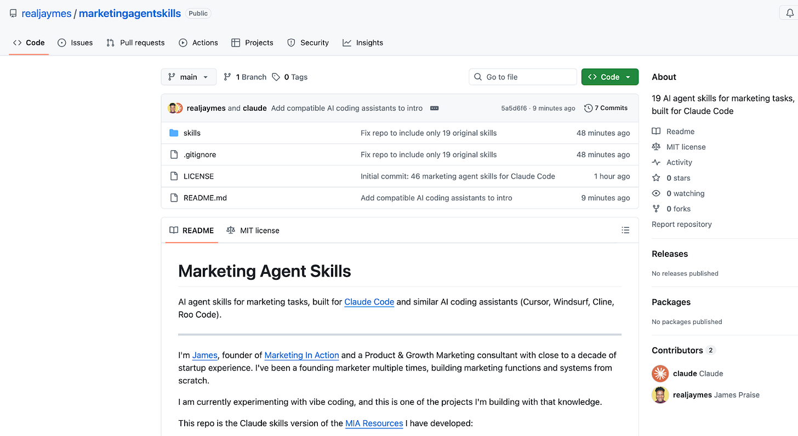Open the MIA Resources link
The width and height of the screenshot is (798, 436).
(x=374, y=423)
